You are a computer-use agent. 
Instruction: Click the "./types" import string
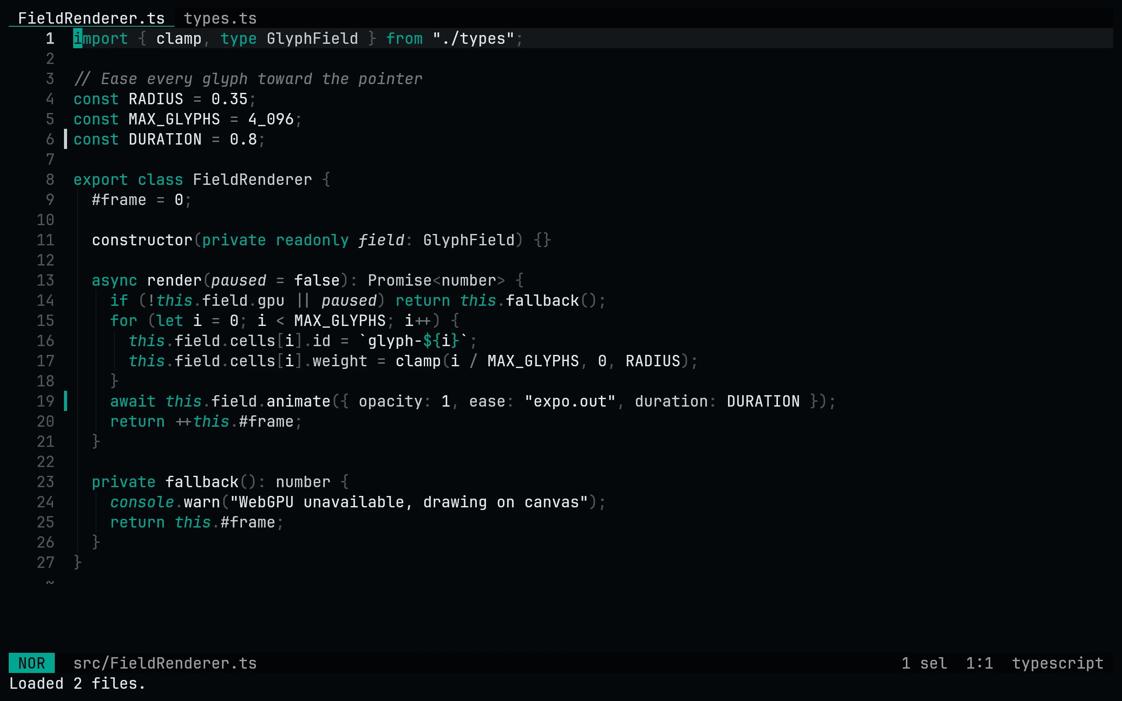[x=473, y=39]
